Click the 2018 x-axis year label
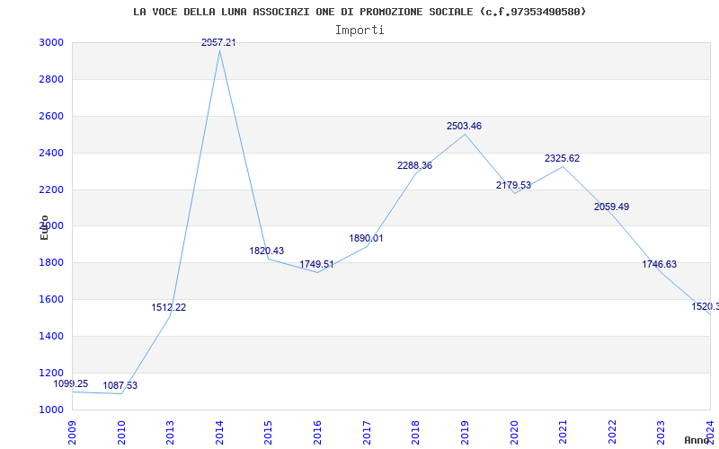Screen dimensions: 719x449 (x=416, y=433)
